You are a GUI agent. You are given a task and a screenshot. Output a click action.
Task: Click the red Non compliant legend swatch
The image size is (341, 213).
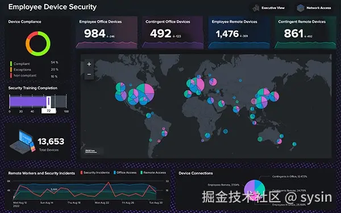pyautogui.click(x=11, y=76)
